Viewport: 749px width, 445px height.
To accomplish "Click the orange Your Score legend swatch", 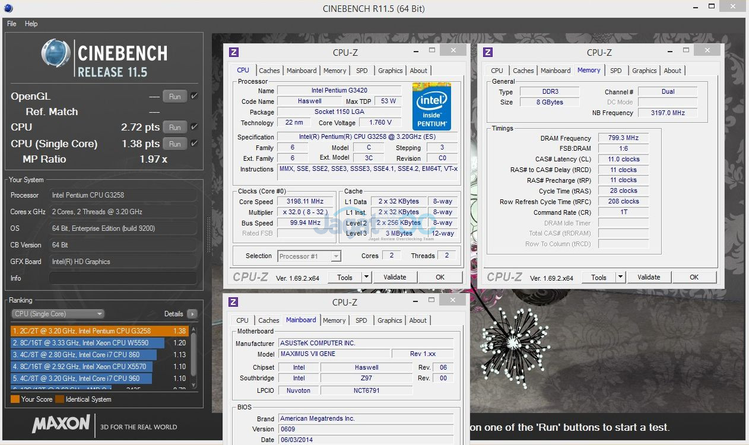I will (15, 399).
